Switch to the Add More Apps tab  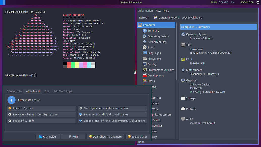click(63, 91)
